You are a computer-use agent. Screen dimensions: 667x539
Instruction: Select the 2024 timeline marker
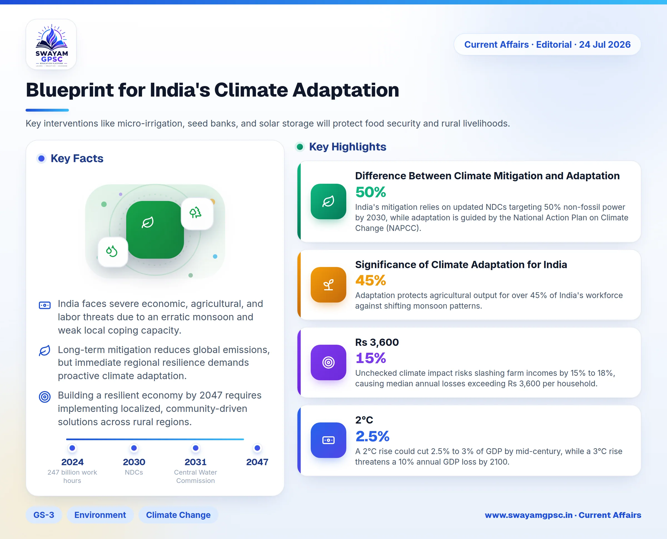72,448
